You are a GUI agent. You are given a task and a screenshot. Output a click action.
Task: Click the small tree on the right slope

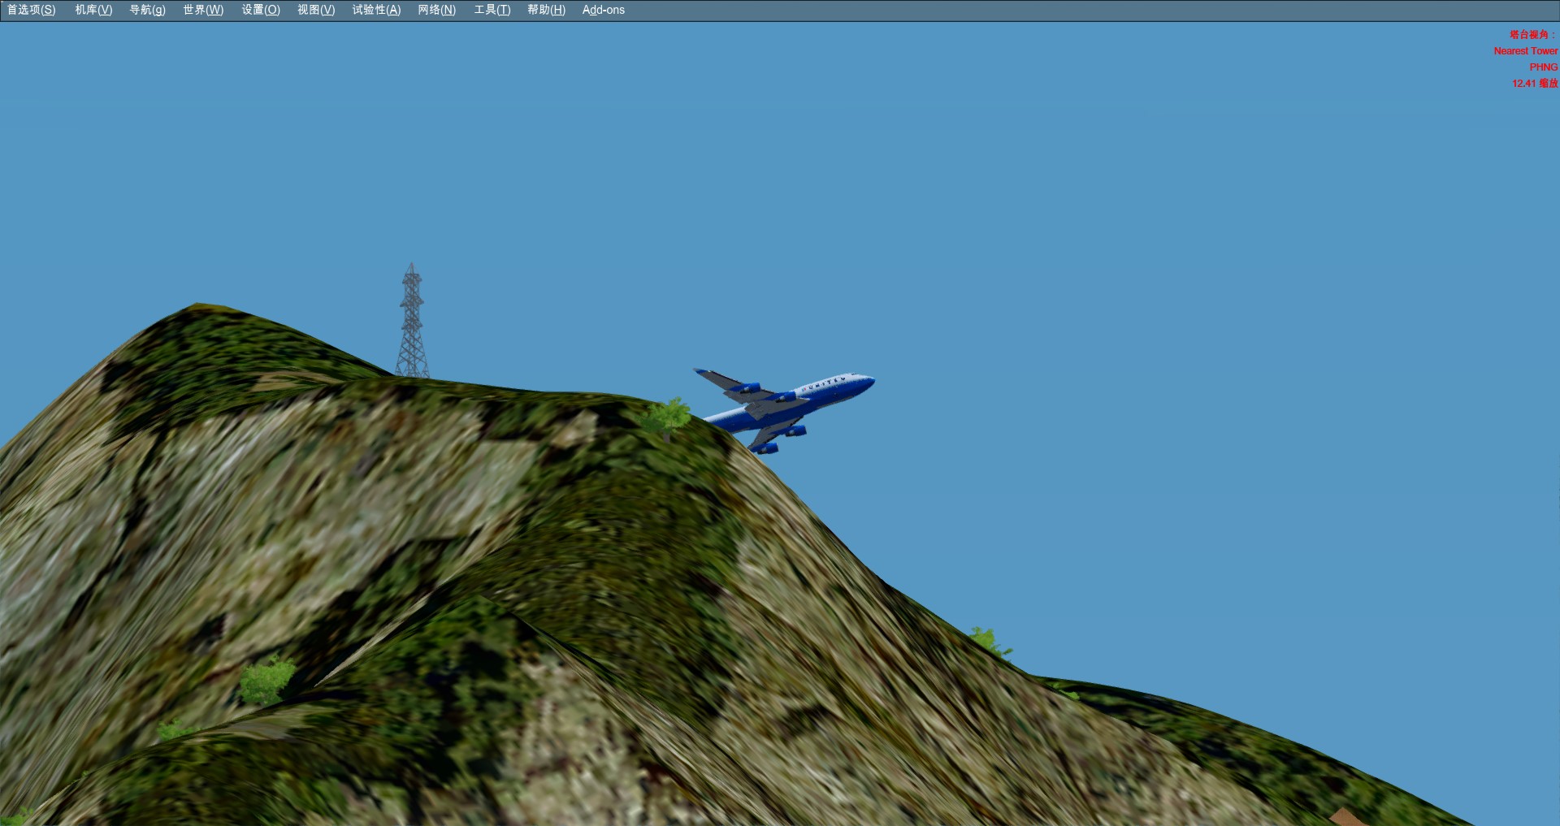(x=987, y=641)
